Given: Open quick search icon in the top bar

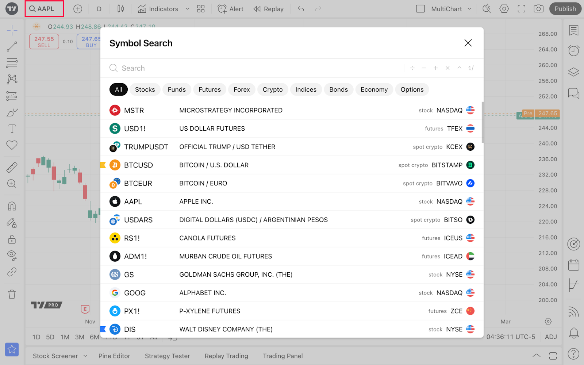Looking at the screenshot, I should pos(487,9).
